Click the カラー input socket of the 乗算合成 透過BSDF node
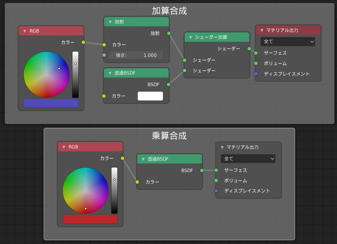This screenshot has height=244, width=337. [137, 182]
